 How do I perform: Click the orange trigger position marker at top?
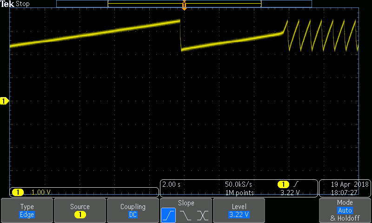point(184,6)
